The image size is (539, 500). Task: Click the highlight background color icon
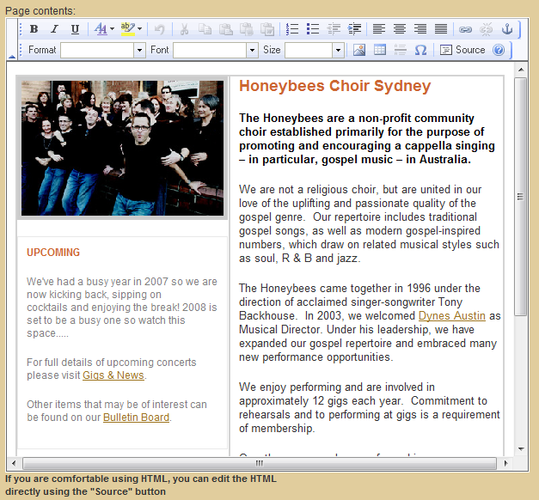point(127,29)
